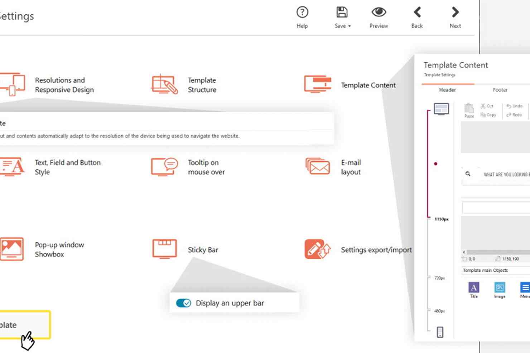The width and height of the screenshot is (530, 353).
Task: Click the horizontal scrollbar left arrow
Action: point(464,252)
